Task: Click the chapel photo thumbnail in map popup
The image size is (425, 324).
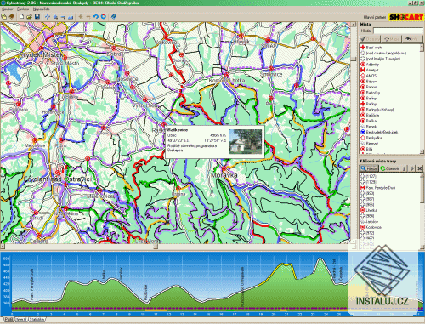Action: 246,142
